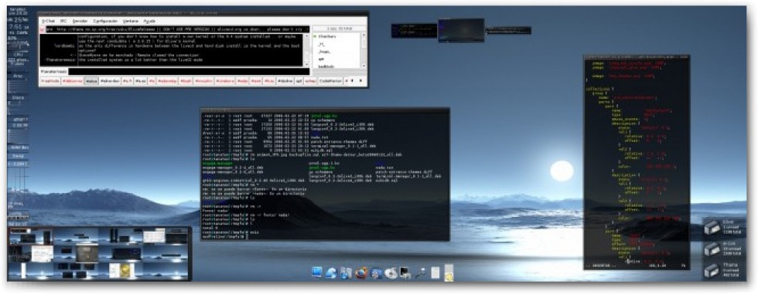This screenshot has width=758, height=294.
Task: Open the Servidor menu
Action: point(80,21)
